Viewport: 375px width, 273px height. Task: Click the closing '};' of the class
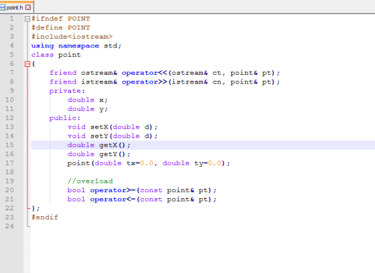(x=35, y=208)
